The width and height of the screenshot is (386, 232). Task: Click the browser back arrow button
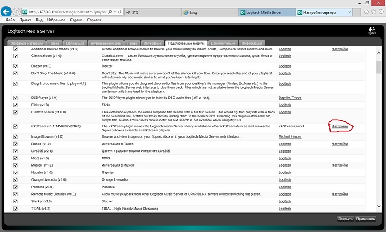pyautogui.click(x=6, y=12)
